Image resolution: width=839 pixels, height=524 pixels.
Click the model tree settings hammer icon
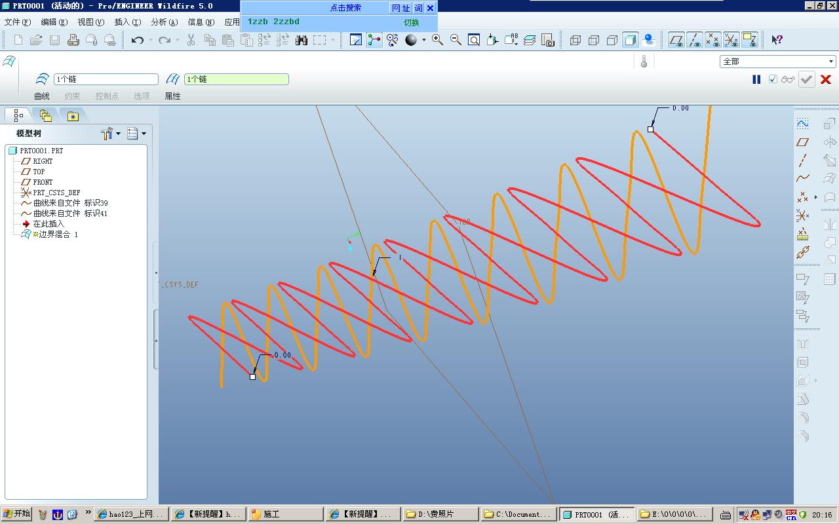coord(107,134)
